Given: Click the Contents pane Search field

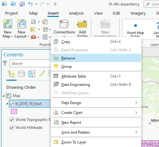Looking at the screenshot, I should (x=30, y=63).
